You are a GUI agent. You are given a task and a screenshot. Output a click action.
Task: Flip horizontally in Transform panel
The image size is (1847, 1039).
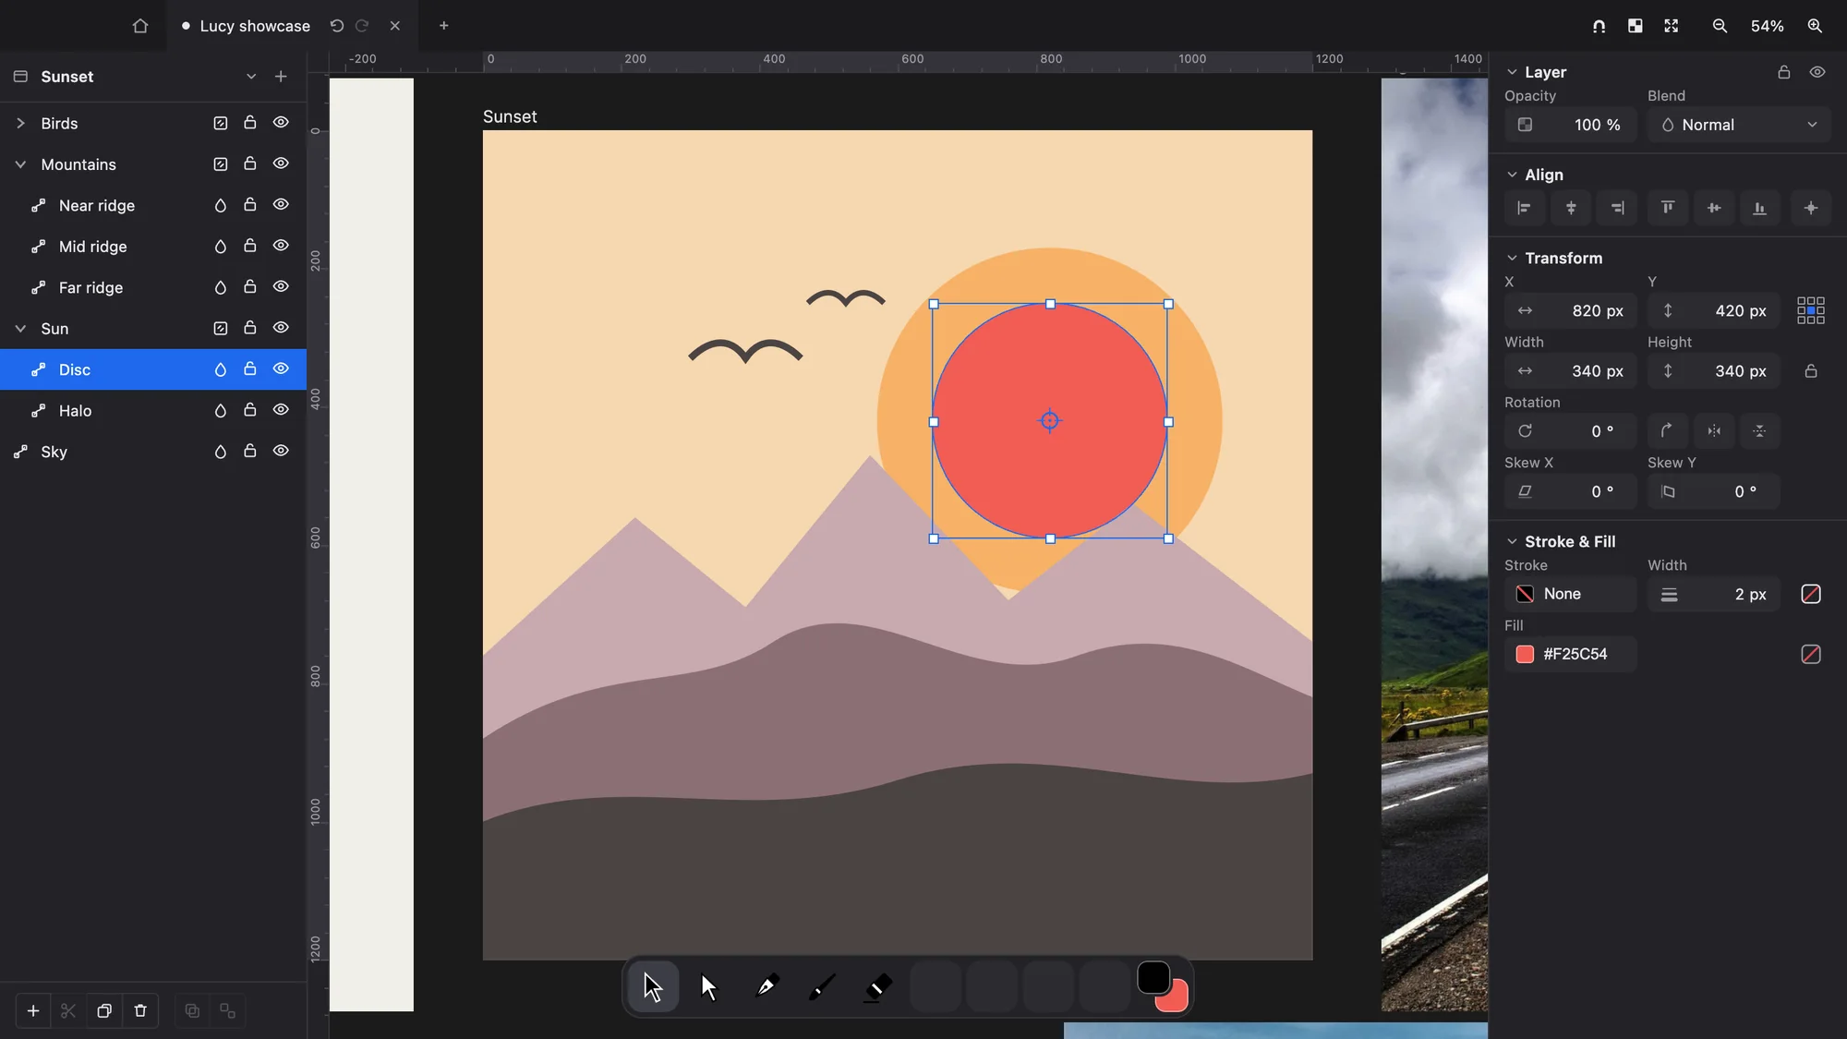(x=1714, y=431)
